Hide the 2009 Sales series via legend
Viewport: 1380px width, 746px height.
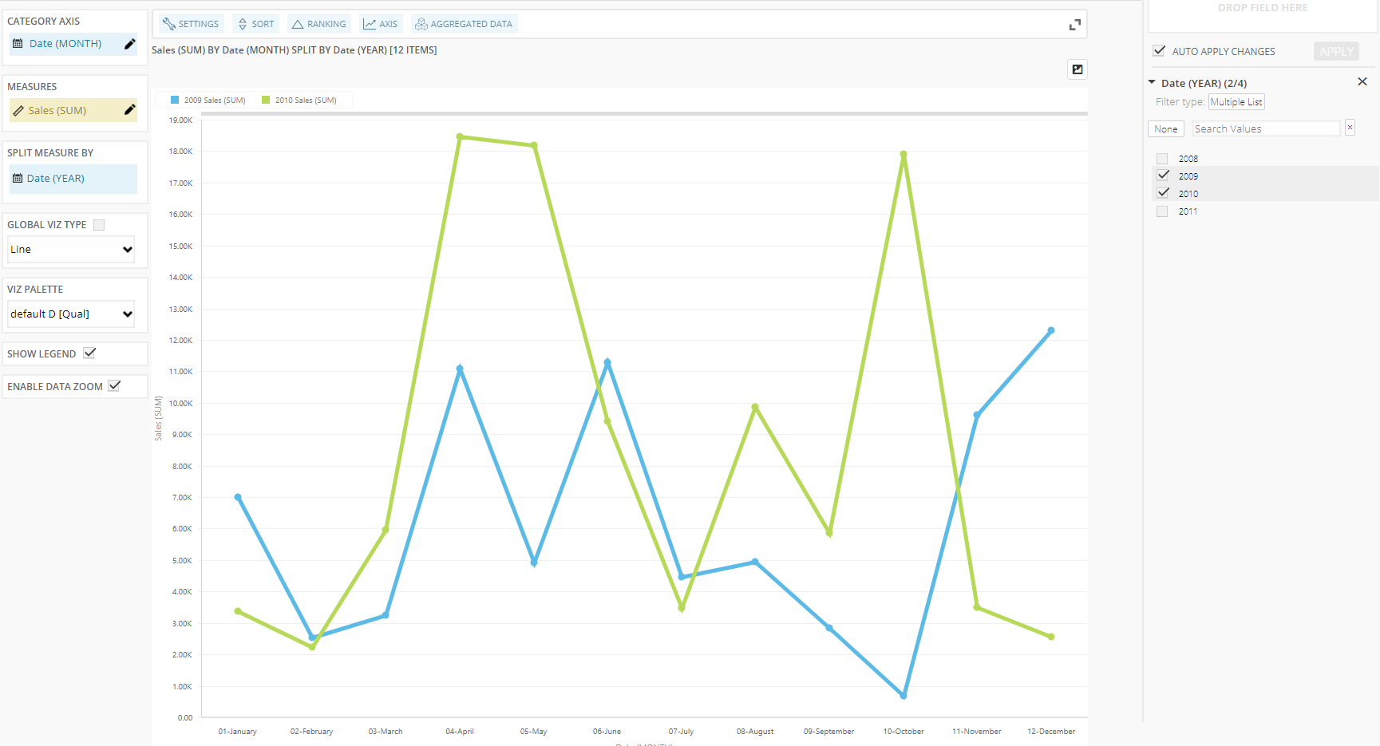click(206, 99)
